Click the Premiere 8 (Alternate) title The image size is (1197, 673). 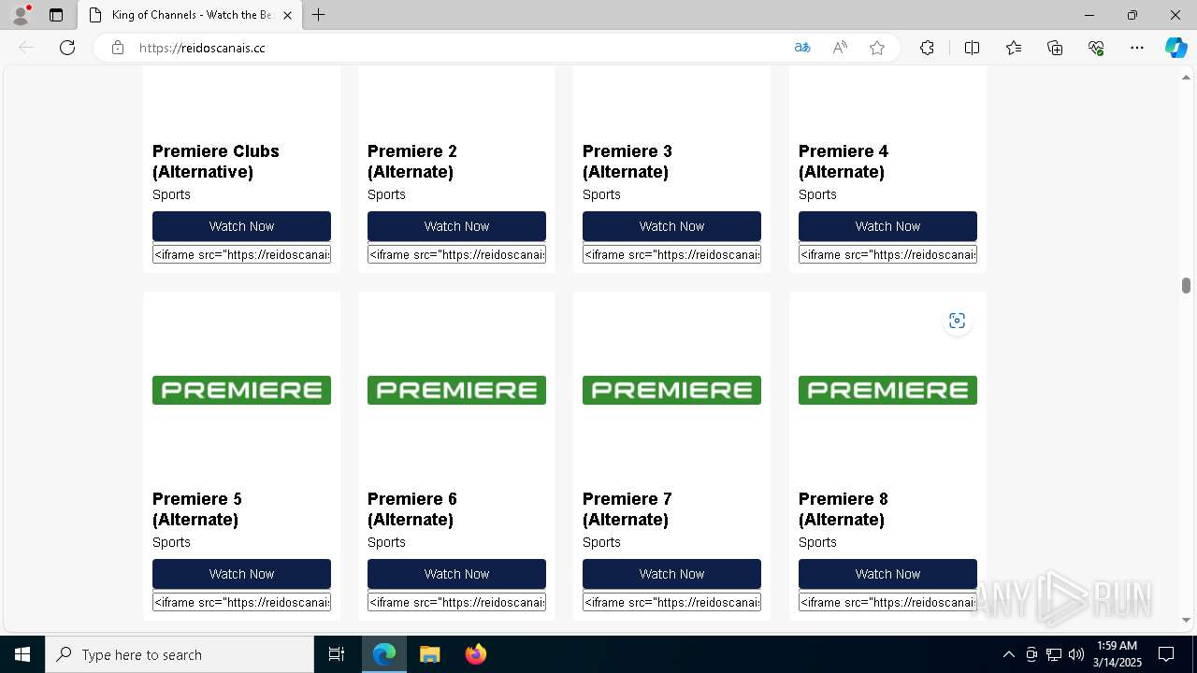[844, 509]
